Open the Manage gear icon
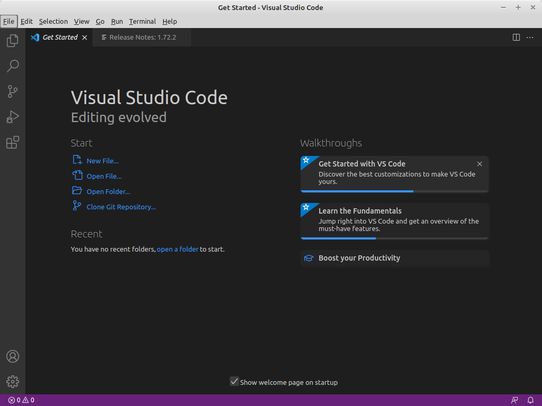Viewport: 542px width, 406px height. [13, 381]
